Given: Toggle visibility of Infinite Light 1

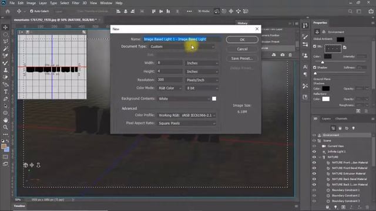Looking at the screenshot, I should [x=314, y=152].
